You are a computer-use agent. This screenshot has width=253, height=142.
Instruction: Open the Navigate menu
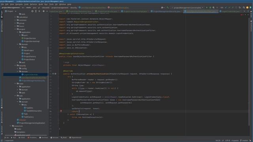(19, 4)
